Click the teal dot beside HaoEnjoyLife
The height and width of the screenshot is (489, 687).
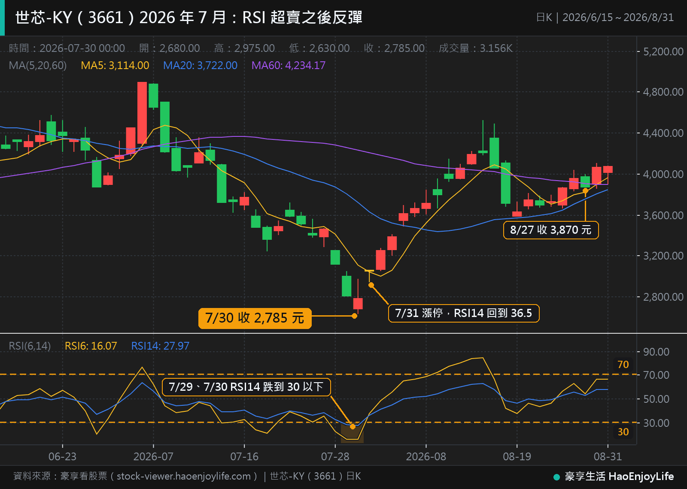pyautogui.click(x=556, y=477)
